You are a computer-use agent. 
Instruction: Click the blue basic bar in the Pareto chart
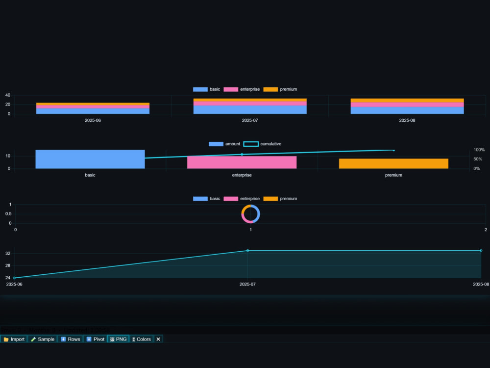(x=90, y=159)
